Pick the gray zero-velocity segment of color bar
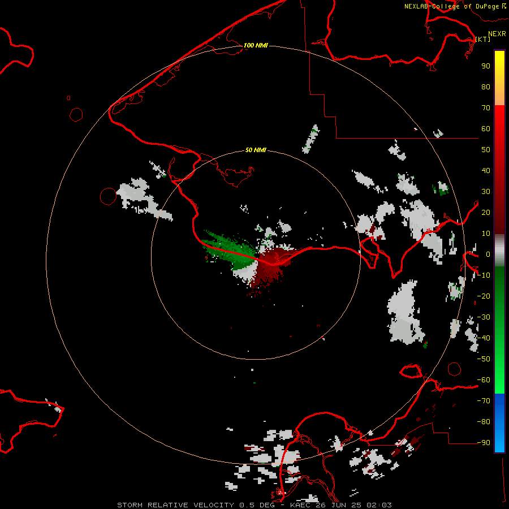Screen dimensions: 509x509 coord(499,251)
